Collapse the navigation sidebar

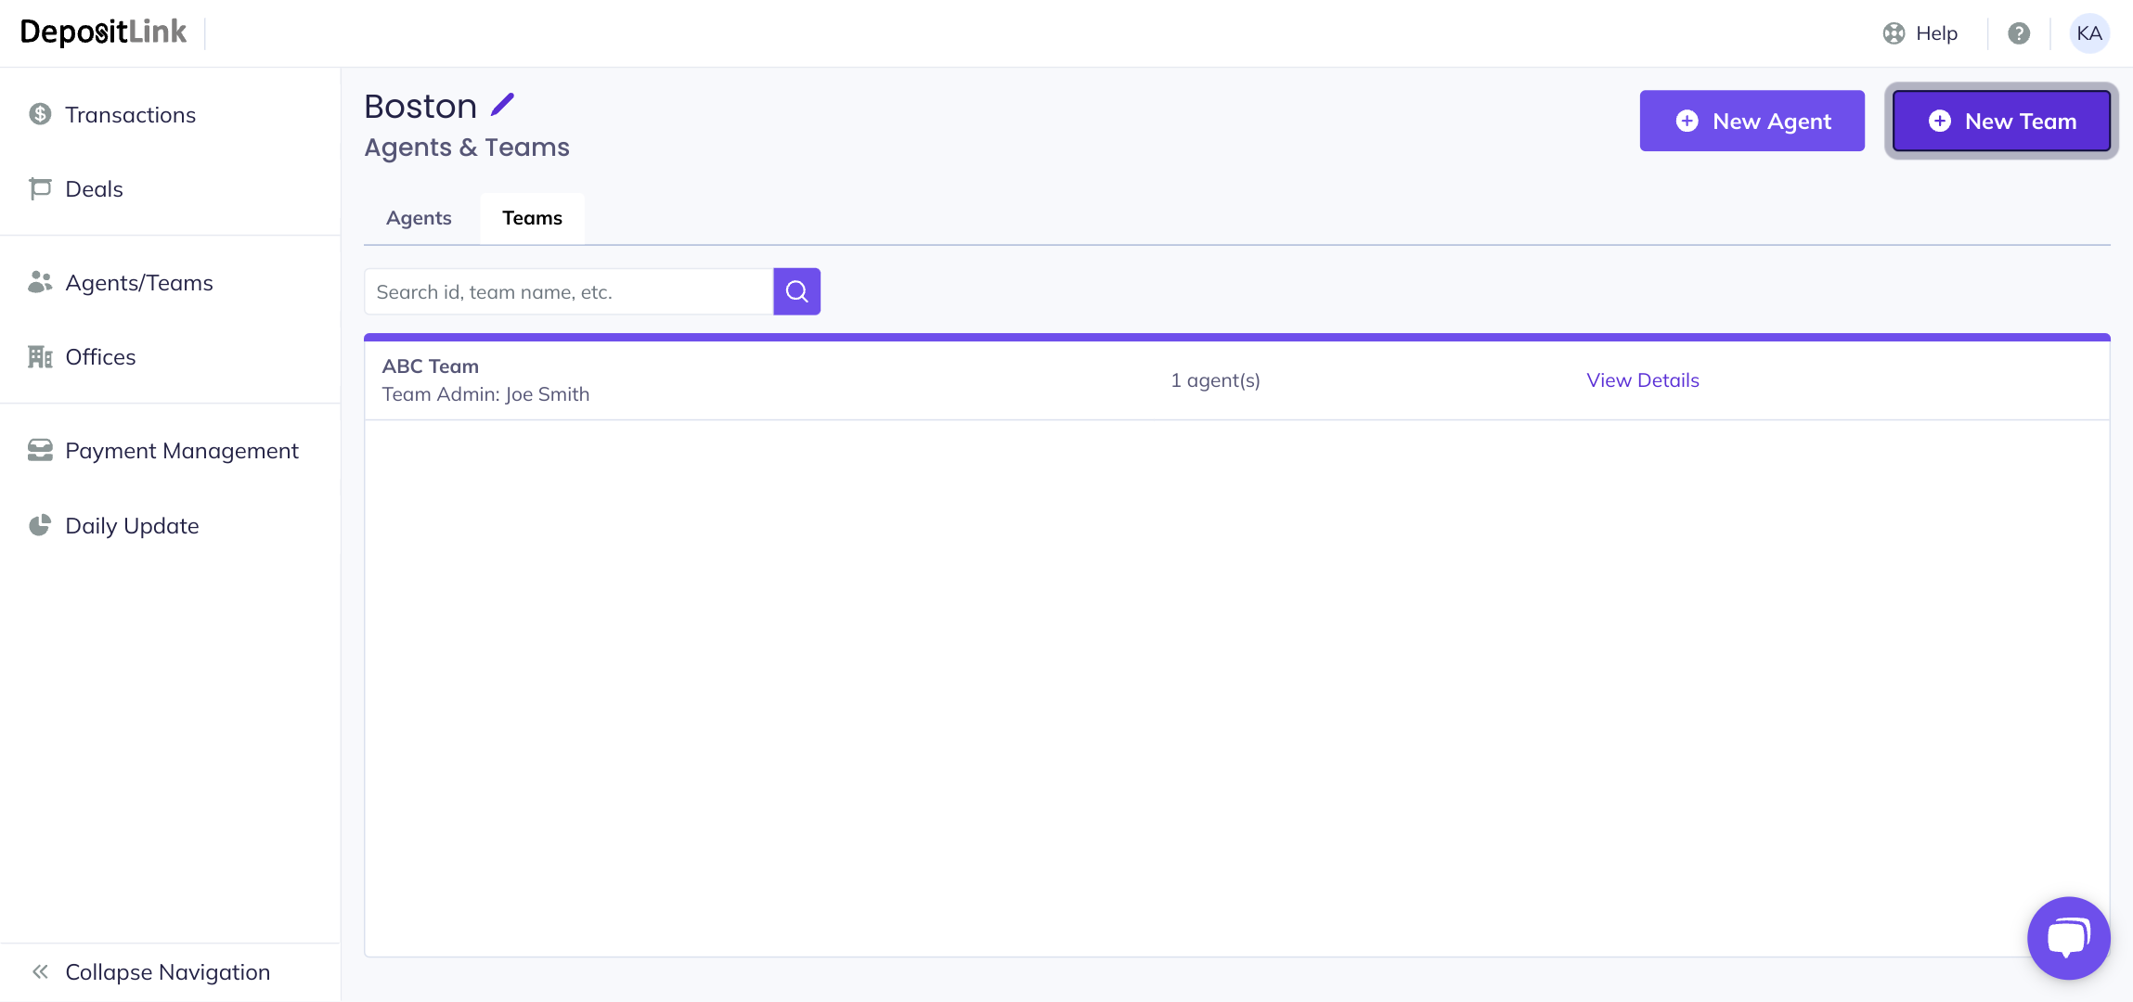pyautogui.click(x=150, y=971)
